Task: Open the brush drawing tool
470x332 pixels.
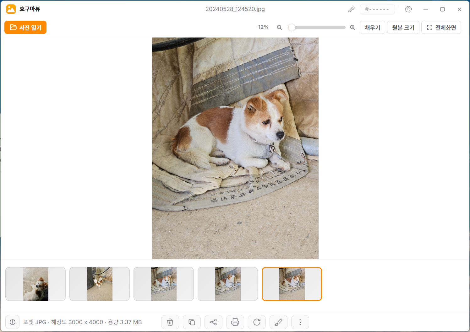Action: pos(278,322)
